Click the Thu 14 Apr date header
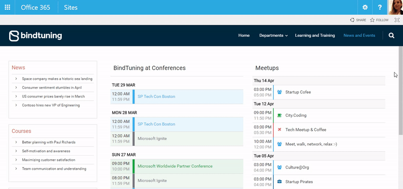 coord(264,81)
